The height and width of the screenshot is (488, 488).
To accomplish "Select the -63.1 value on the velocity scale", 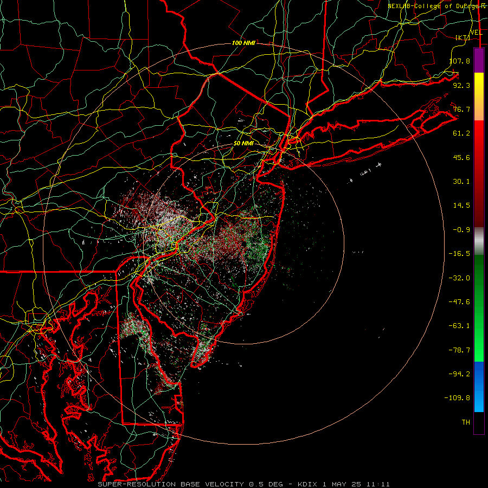I will pyautogui.click(x=460, y=325).
